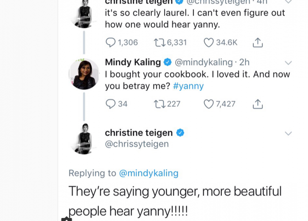Open the @chrissyteigen handle under the name
Screen dimensions: 308x221
(x=137, y=144)
